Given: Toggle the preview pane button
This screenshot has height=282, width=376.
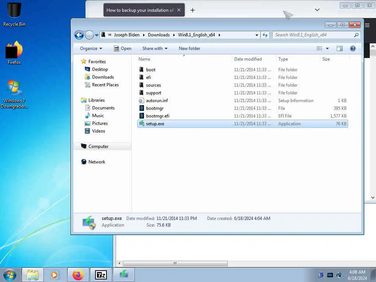Looking at the screenshot, I should click(x=340, y=48).
